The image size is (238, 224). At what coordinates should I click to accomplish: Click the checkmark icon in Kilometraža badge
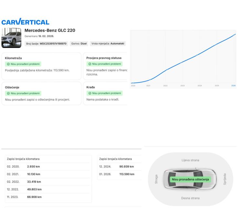(8, 64)
